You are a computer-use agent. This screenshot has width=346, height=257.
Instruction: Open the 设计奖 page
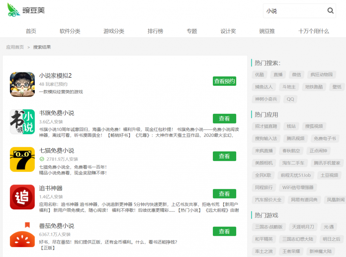coord(228,31)
